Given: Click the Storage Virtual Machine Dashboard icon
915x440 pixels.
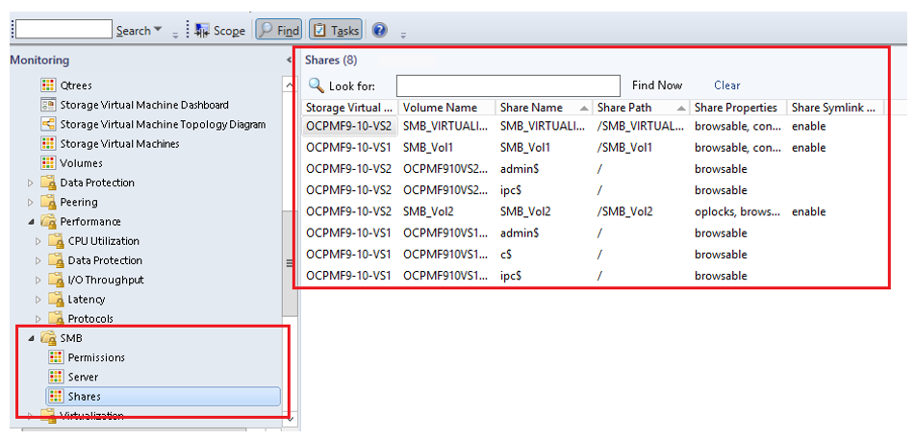Looking at the screenshot, I should pyautogui.click(x=48, y=105).
